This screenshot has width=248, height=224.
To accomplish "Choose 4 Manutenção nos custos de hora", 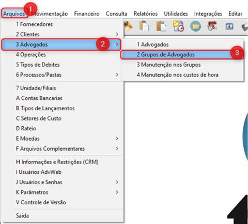I will 182,74.
